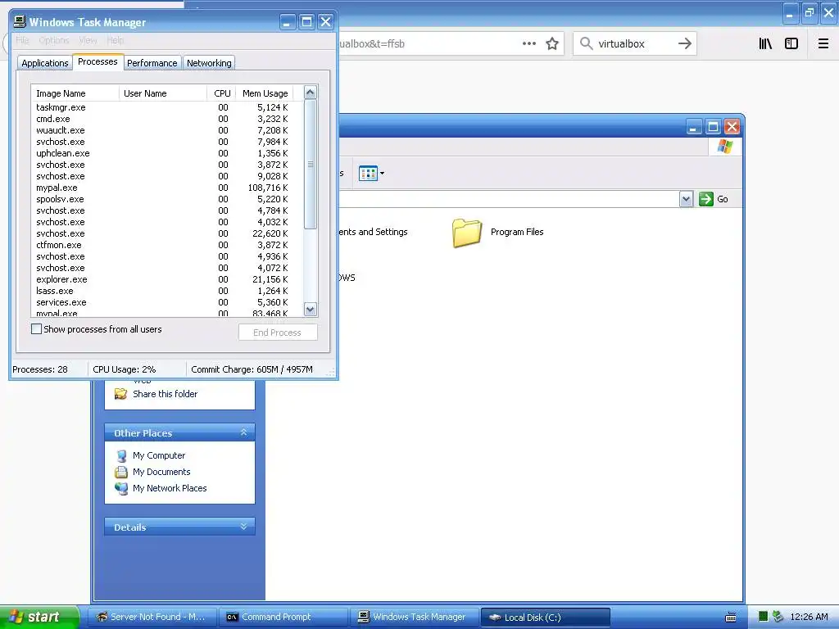
Task: Click the Go button in Explorer
Action: click(x=714, y=199)
